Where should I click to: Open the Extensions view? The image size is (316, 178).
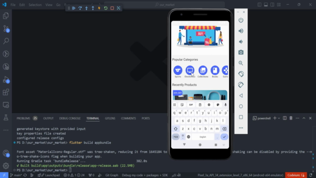tap(6, 92)
